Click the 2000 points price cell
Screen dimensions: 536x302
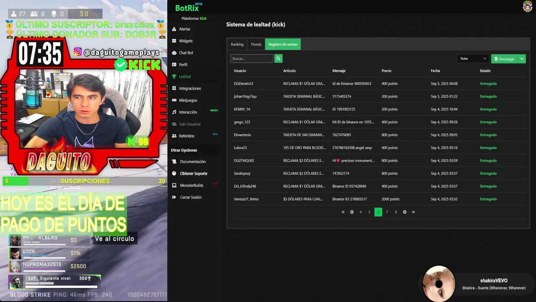(390, 199)
